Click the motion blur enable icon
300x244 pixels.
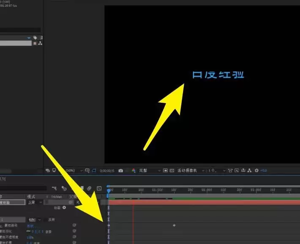click(89, 188)
